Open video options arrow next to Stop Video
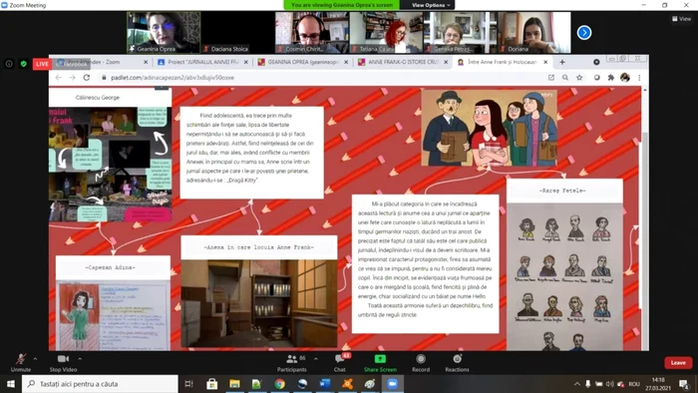 click(x=80, y=359)
